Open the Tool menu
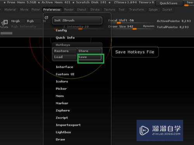Viewport: 194px width, 145px height. click(121, 10)
